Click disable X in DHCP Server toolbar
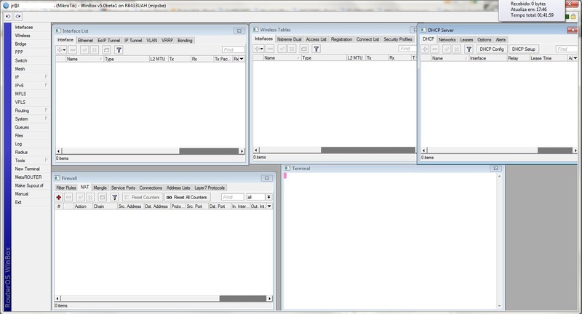 [457, 49]
